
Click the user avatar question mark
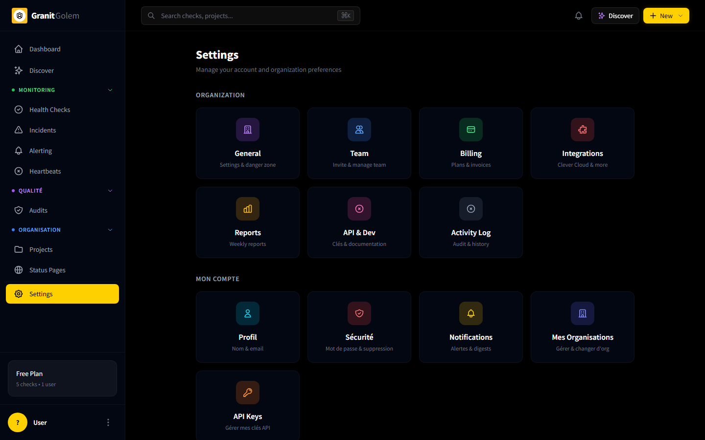(18, 422)
